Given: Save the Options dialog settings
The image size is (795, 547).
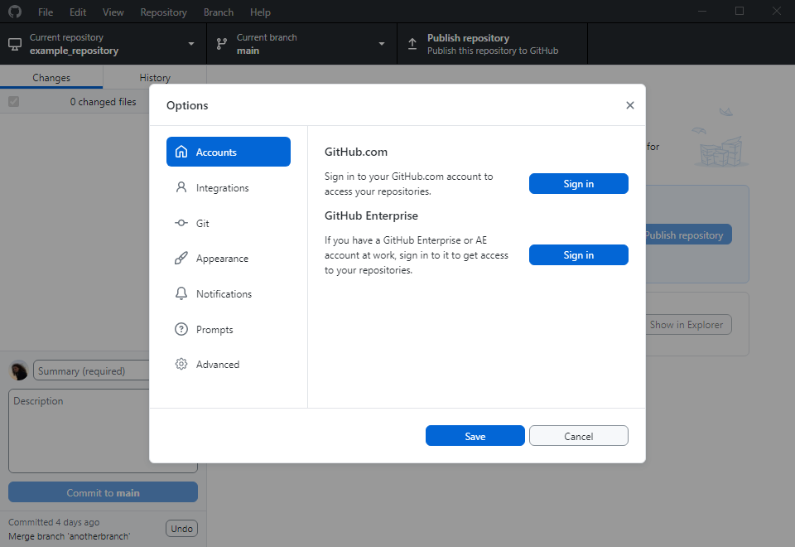Looking at the screenshot, I should tap(475, 436).
